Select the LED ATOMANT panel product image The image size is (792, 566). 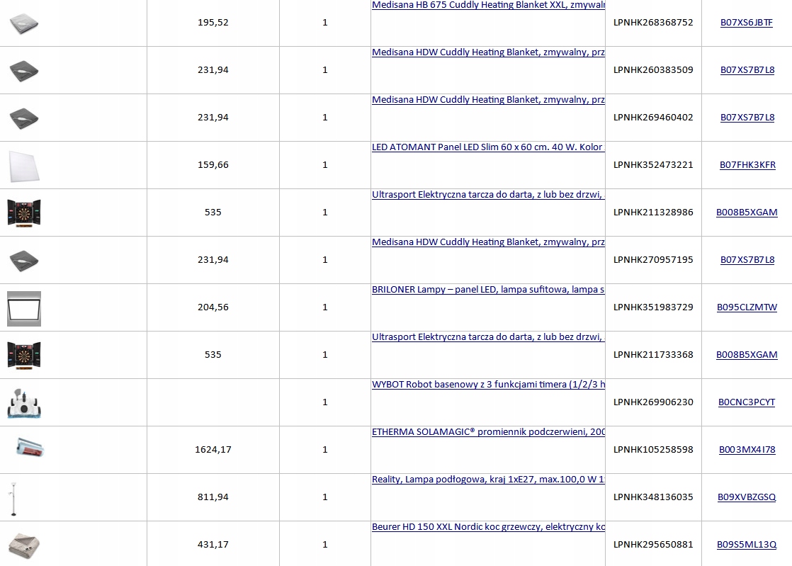click(x=24, y=165)
